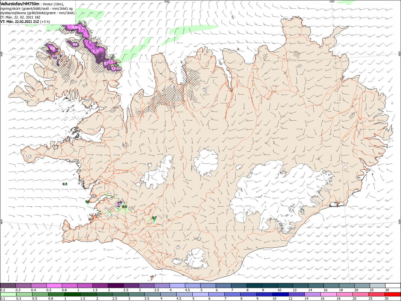Click the '0.2' label starting the top scale
The image size is (401, 301).
3,290
